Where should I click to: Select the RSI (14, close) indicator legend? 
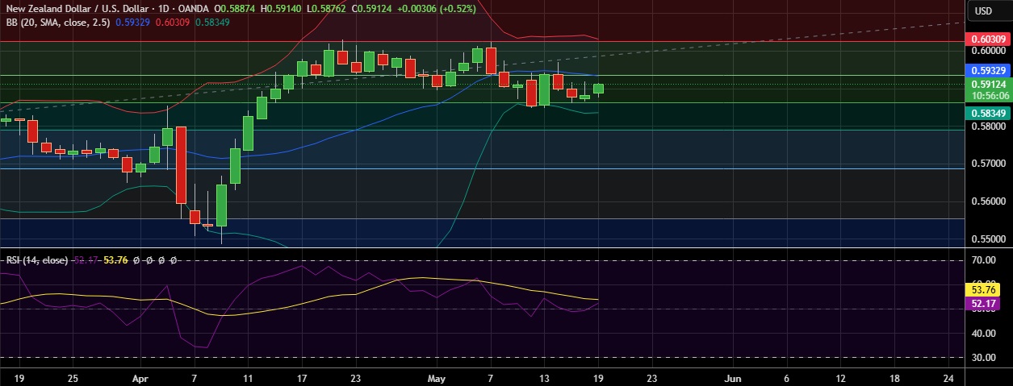[36, 260]
